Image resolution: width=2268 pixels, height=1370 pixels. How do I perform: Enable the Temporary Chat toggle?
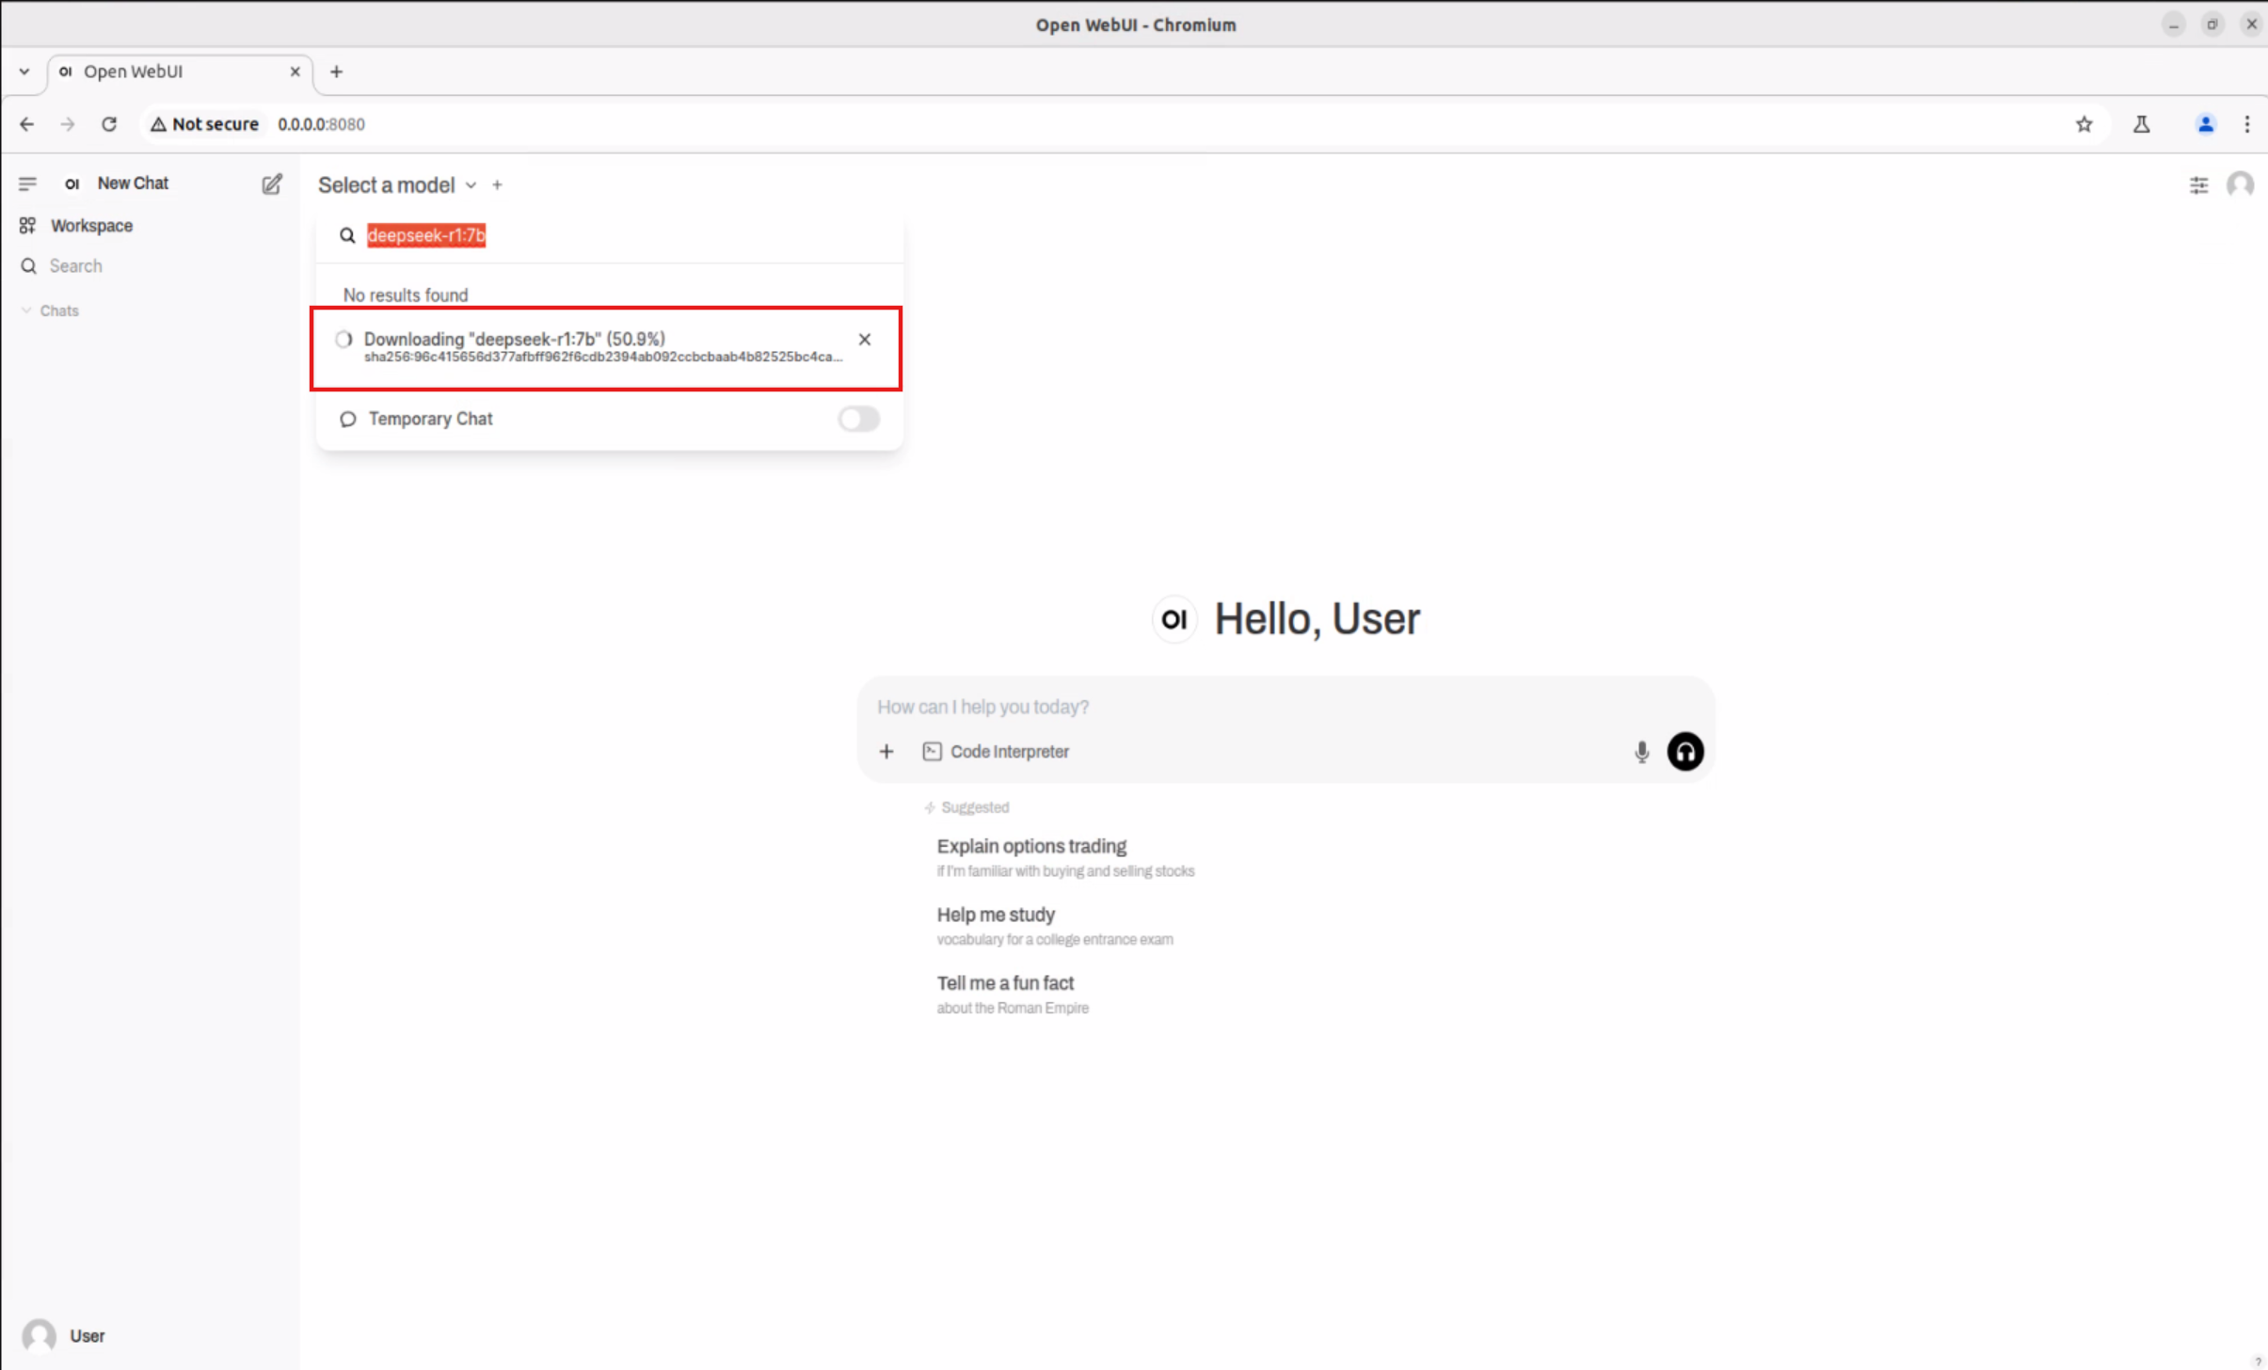[857, 419]
